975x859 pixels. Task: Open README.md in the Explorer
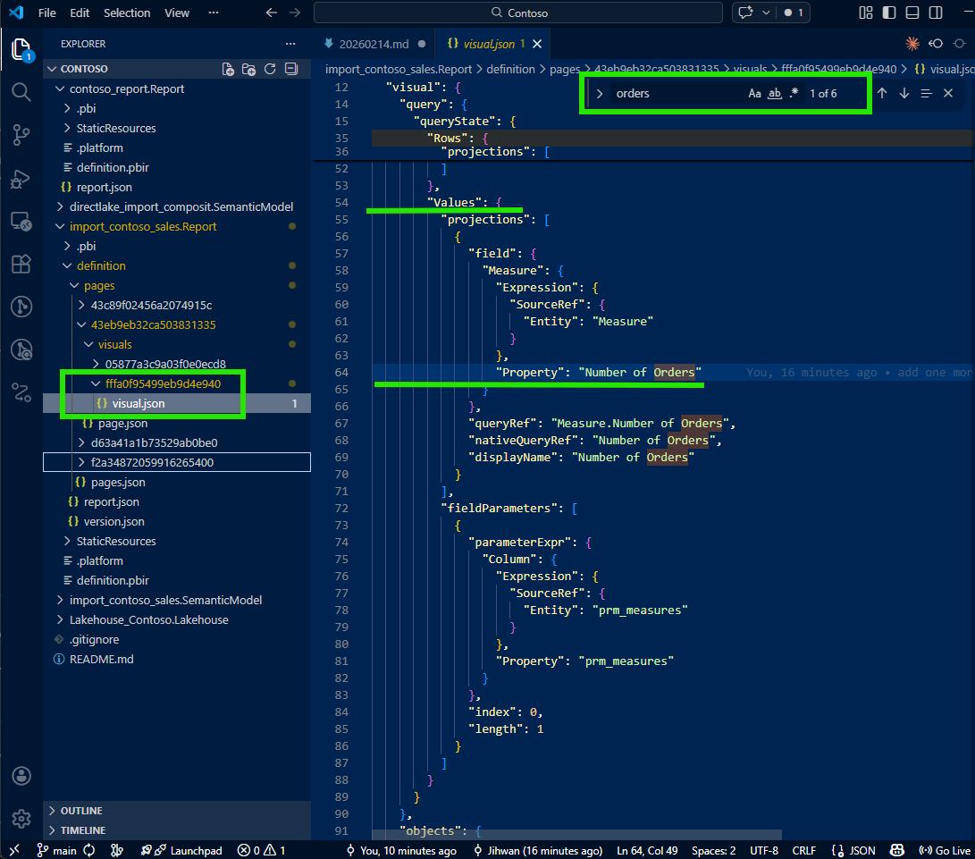[101, 660]
